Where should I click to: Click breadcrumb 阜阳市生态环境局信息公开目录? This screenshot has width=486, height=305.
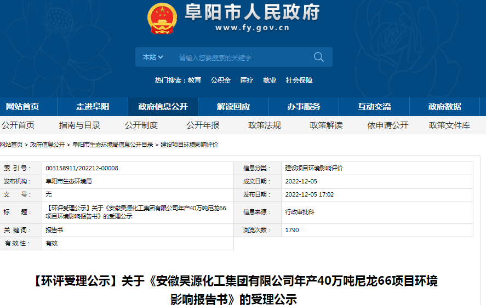113,145
